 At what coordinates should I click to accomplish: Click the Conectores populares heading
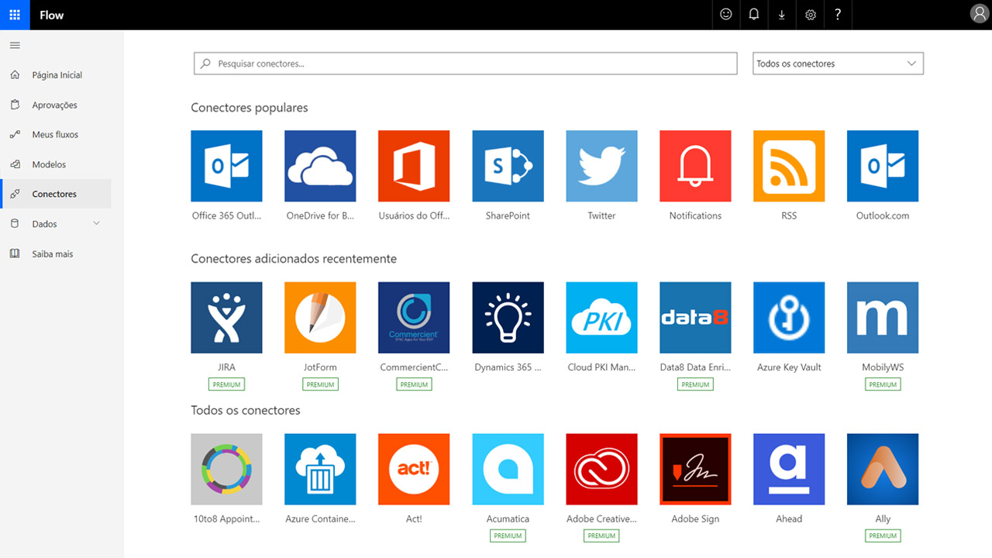[250, 108]
